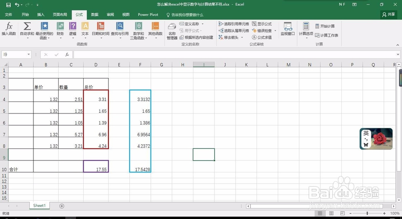The height and width of the screenshot is (219, 402).
Task: Open the Watch Window (监视窗口)
Action: pos(288,28)
